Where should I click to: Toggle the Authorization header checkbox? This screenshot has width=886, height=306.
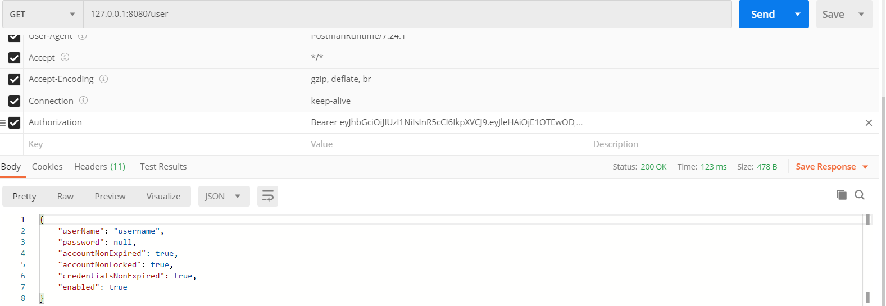(15, 122)
